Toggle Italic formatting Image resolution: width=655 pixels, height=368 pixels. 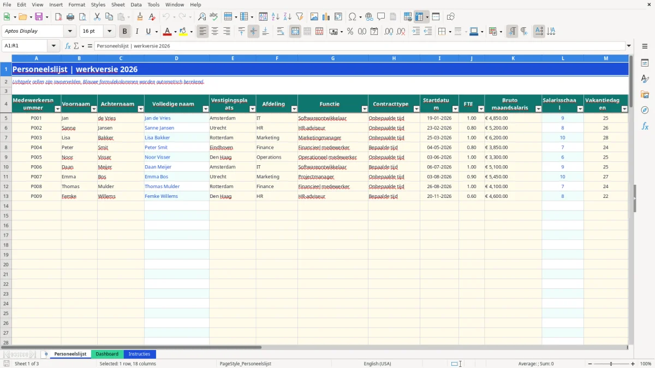(x=137, y=32)
